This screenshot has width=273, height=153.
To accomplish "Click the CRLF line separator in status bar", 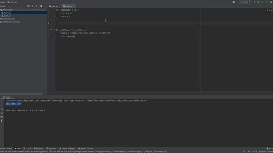I will 249,152.
